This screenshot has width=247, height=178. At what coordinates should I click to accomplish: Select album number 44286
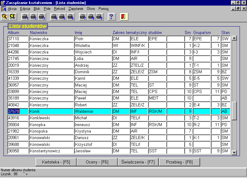[x=18, y=52]
